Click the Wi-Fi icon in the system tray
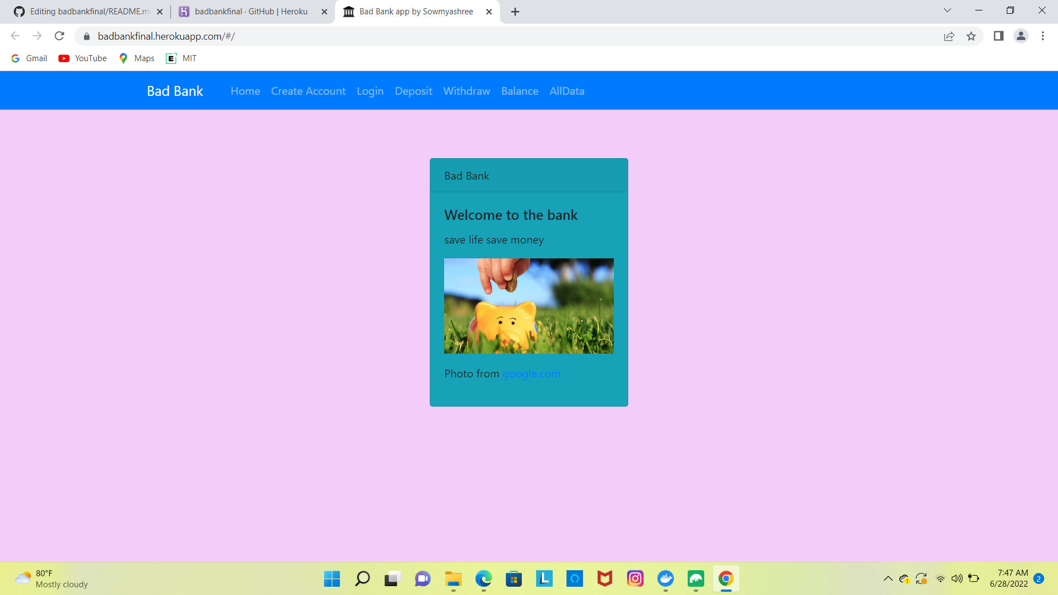The width and height of the screenshot is (1058, 595). 940,578
